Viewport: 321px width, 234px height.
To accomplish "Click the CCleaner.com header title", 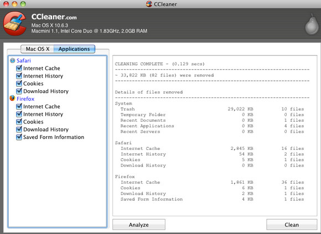I will coord(54,17).
